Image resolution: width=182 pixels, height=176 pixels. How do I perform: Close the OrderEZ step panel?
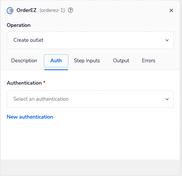tap(171, 10)
